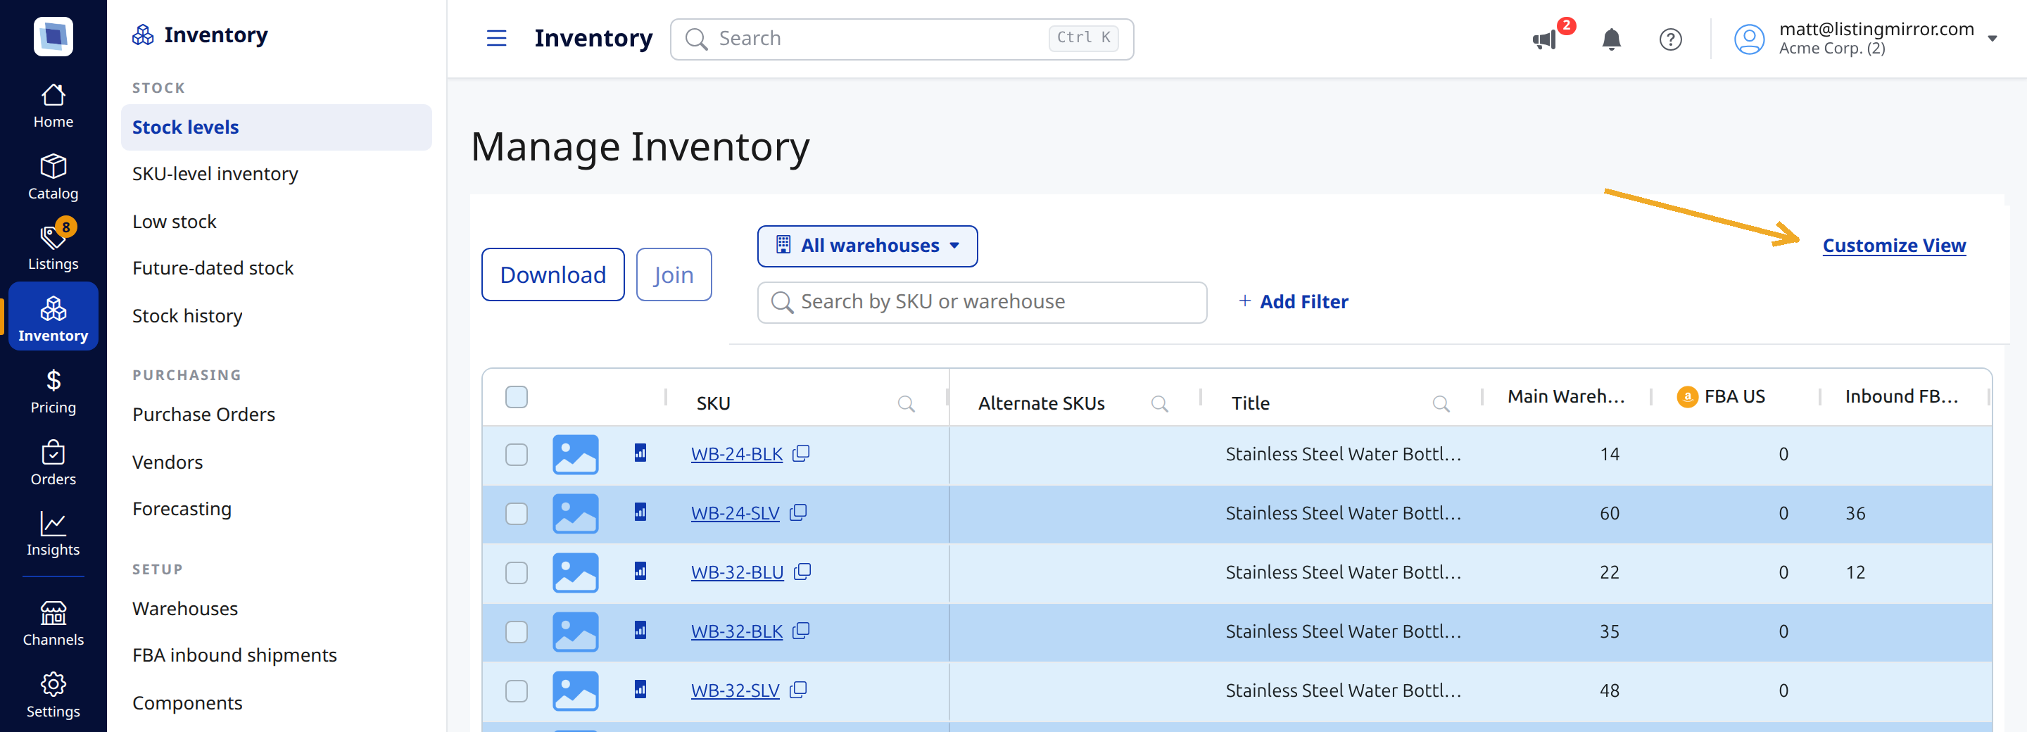Click the Listing Mirror app logo
The image size is (2027, 732).
(53, 36)
